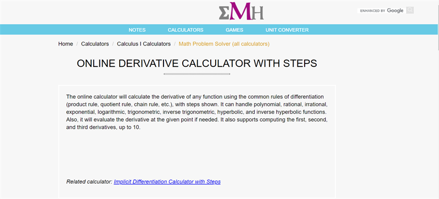
Task: Open Math Problem Solver (all calculators) link
Action: point(224,44)
